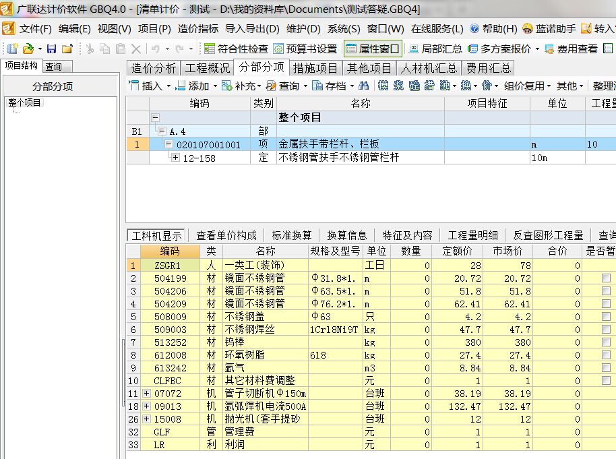This screenshot has width=616, height=459.
Task: Select the 整个项目 tree node
Action: [x=24, y=103]
